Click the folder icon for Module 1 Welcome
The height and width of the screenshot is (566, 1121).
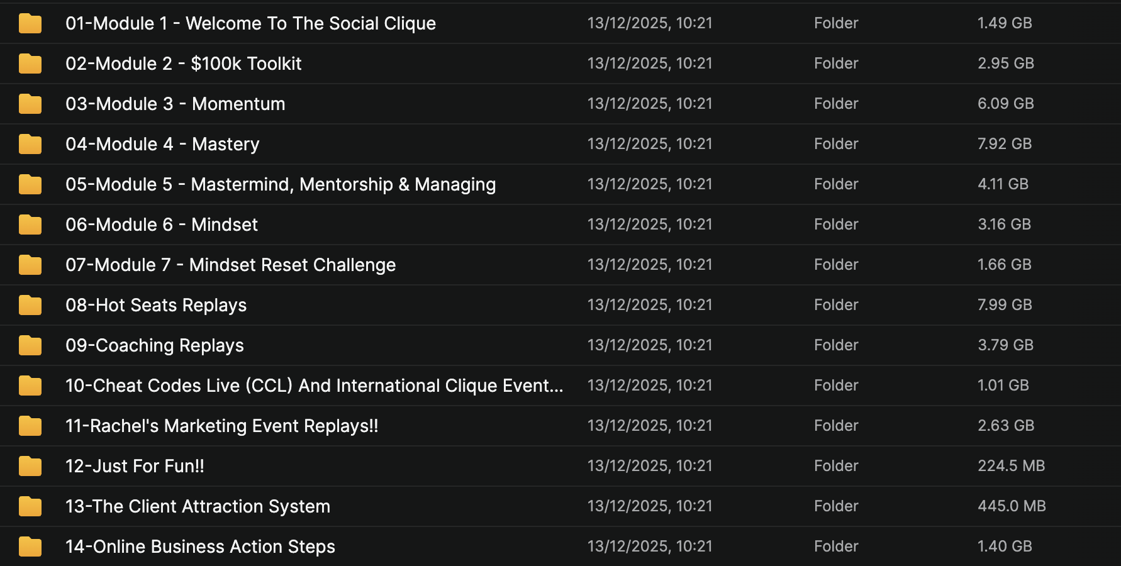pos(30,23)
